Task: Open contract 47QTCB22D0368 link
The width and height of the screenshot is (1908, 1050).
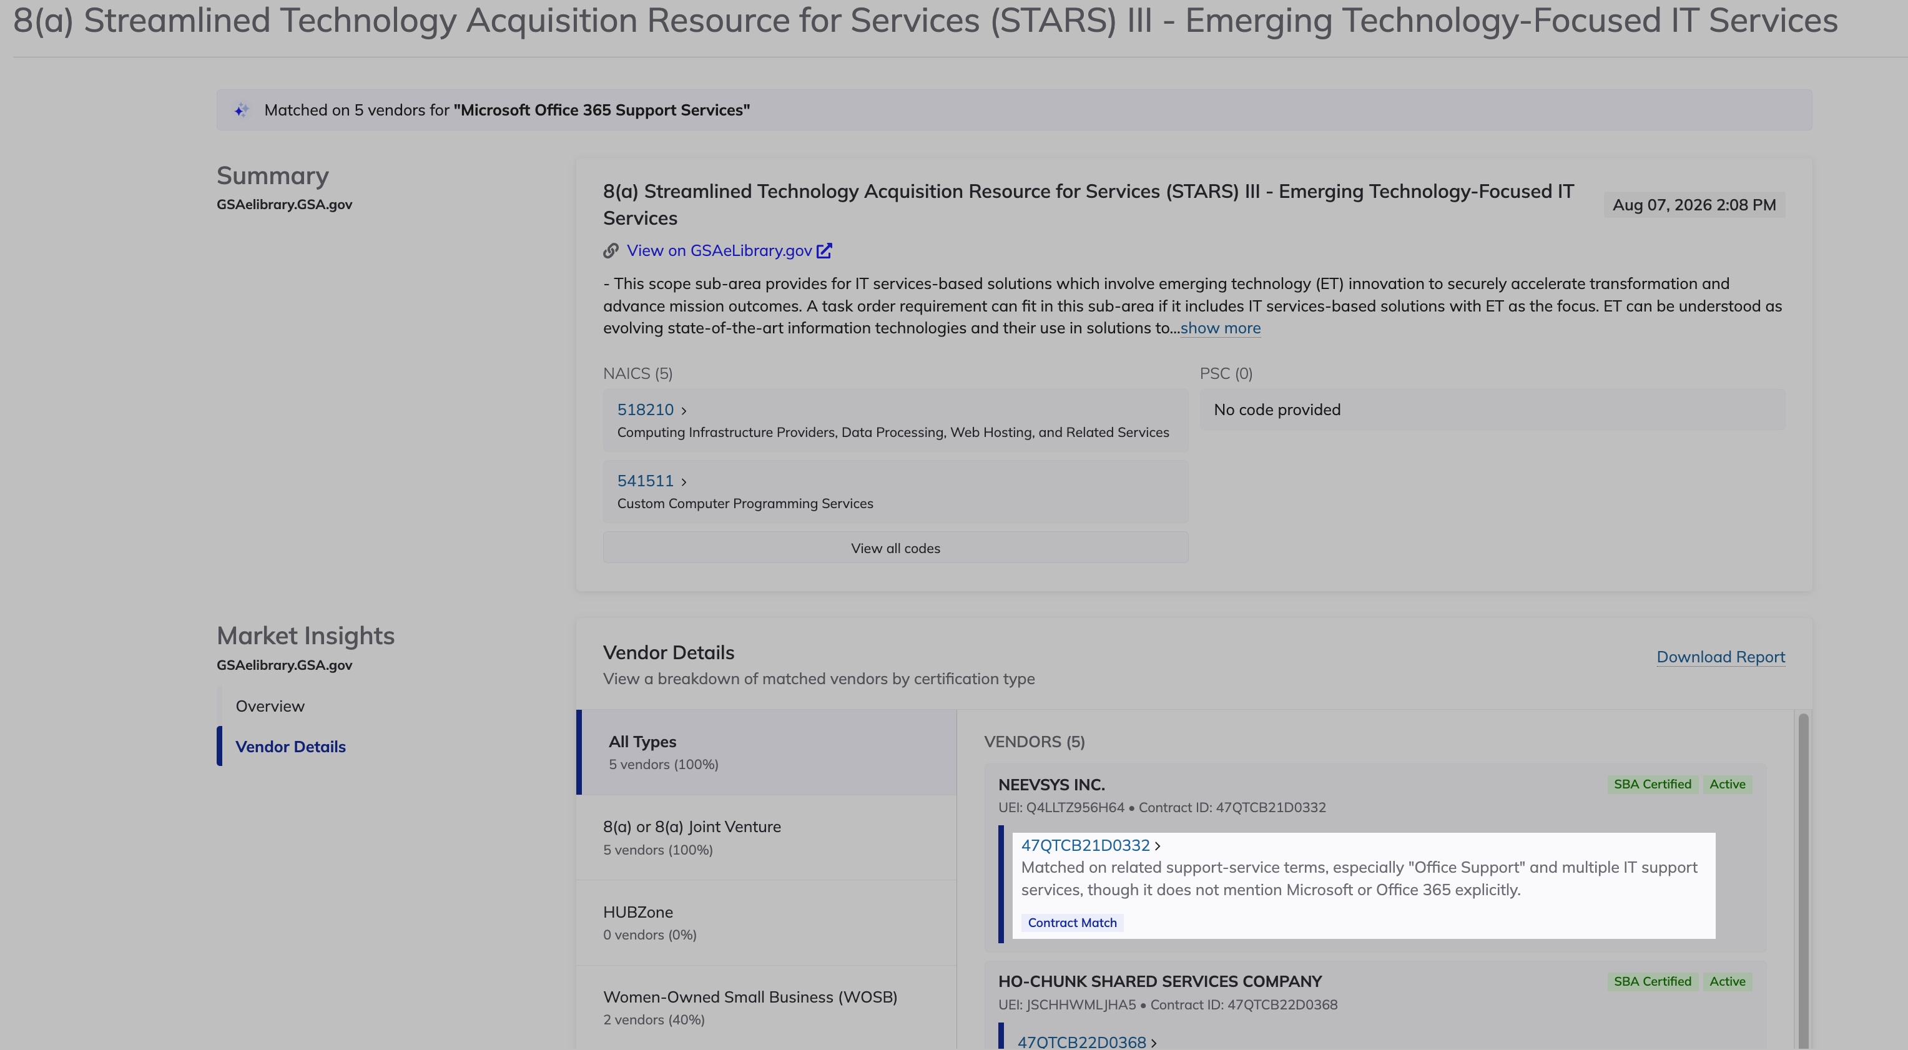Action: pos(1081,1042)
